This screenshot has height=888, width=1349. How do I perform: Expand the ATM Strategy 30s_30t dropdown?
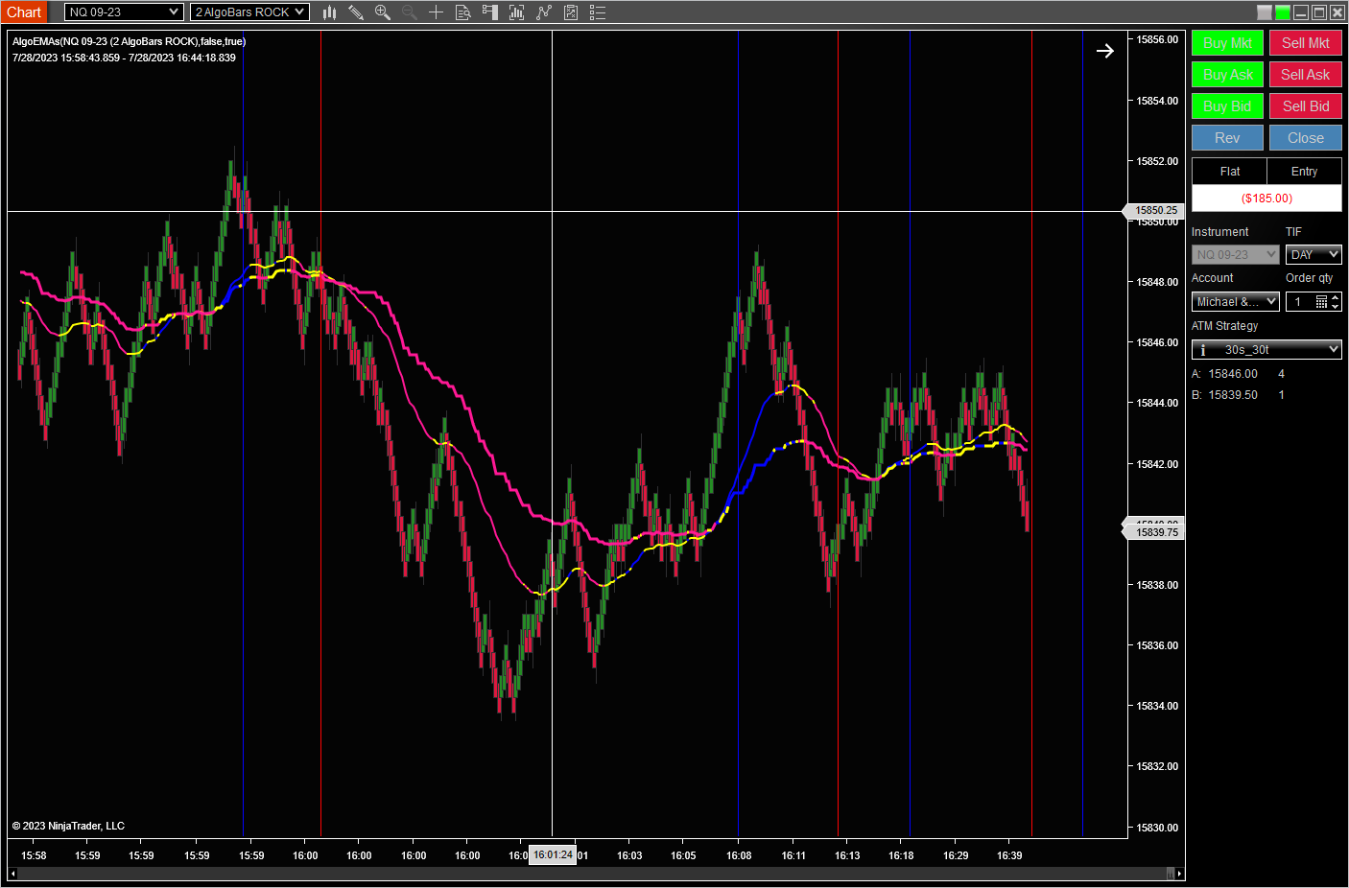1266,350
